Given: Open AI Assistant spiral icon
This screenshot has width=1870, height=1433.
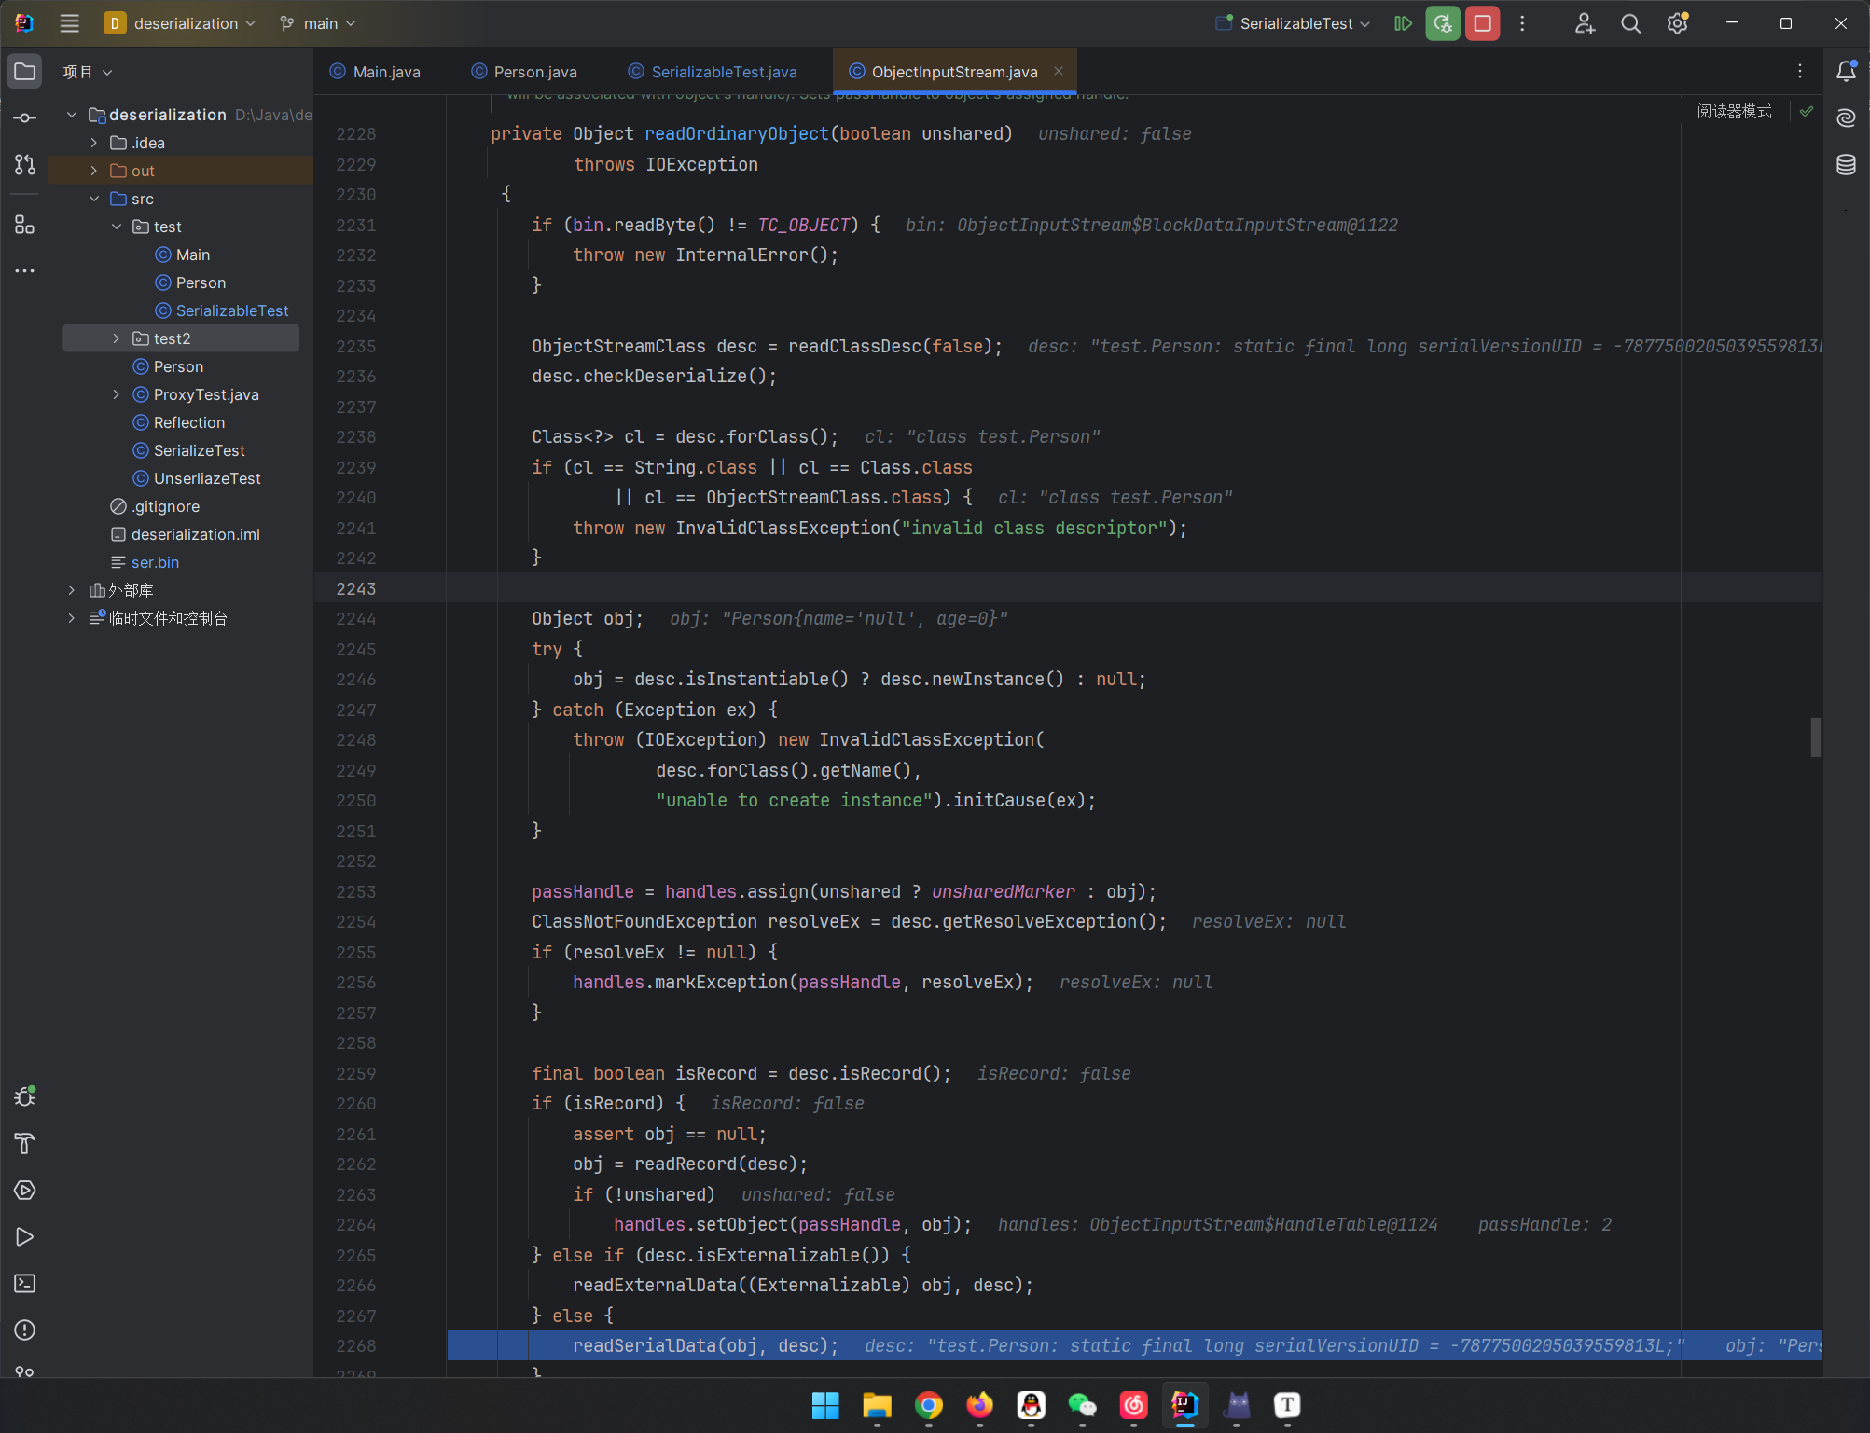Looking at the screenshot, I should (1846, 118).
